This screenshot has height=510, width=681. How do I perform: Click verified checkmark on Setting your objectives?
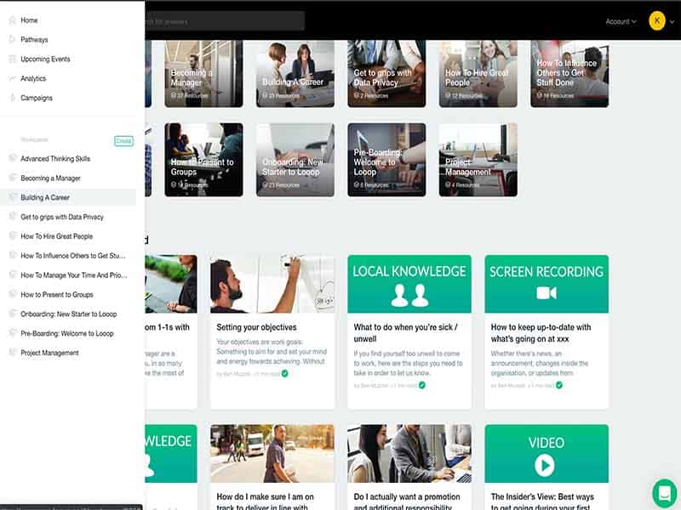pyautogui.click(x=285, y=373)
